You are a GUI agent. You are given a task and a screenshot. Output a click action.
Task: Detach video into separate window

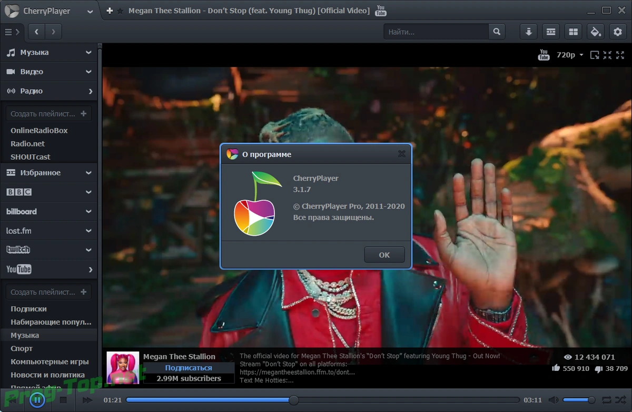[x=595, y=55]
